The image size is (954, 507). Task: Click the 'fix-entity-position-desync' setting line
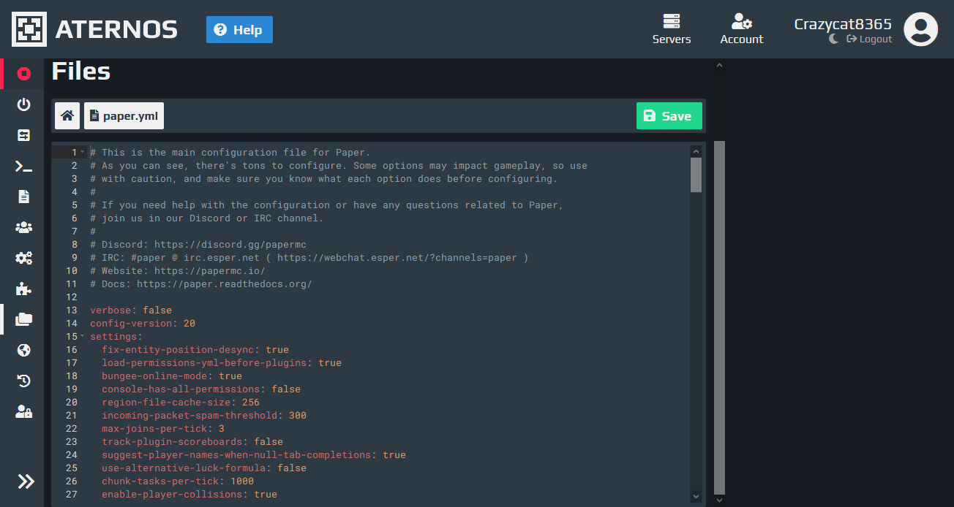[x=195, y=349]
